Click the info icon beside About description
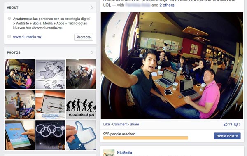The width and height of the screenshot is (247, 156). click(9, 19)
